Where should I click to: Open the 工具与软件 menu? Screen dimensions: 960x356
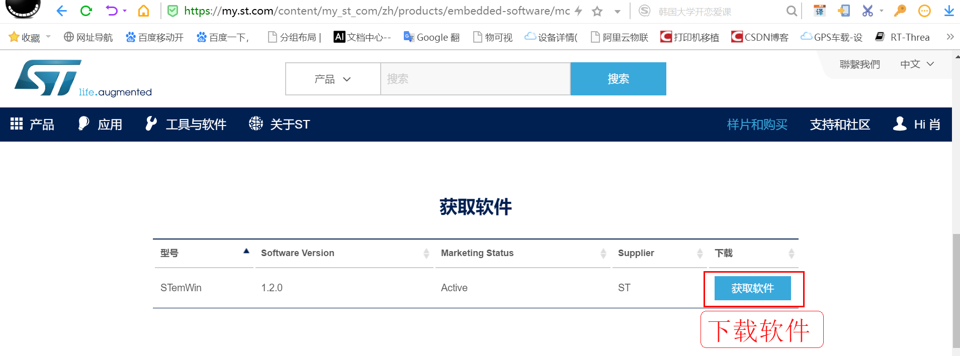point(186,124)
